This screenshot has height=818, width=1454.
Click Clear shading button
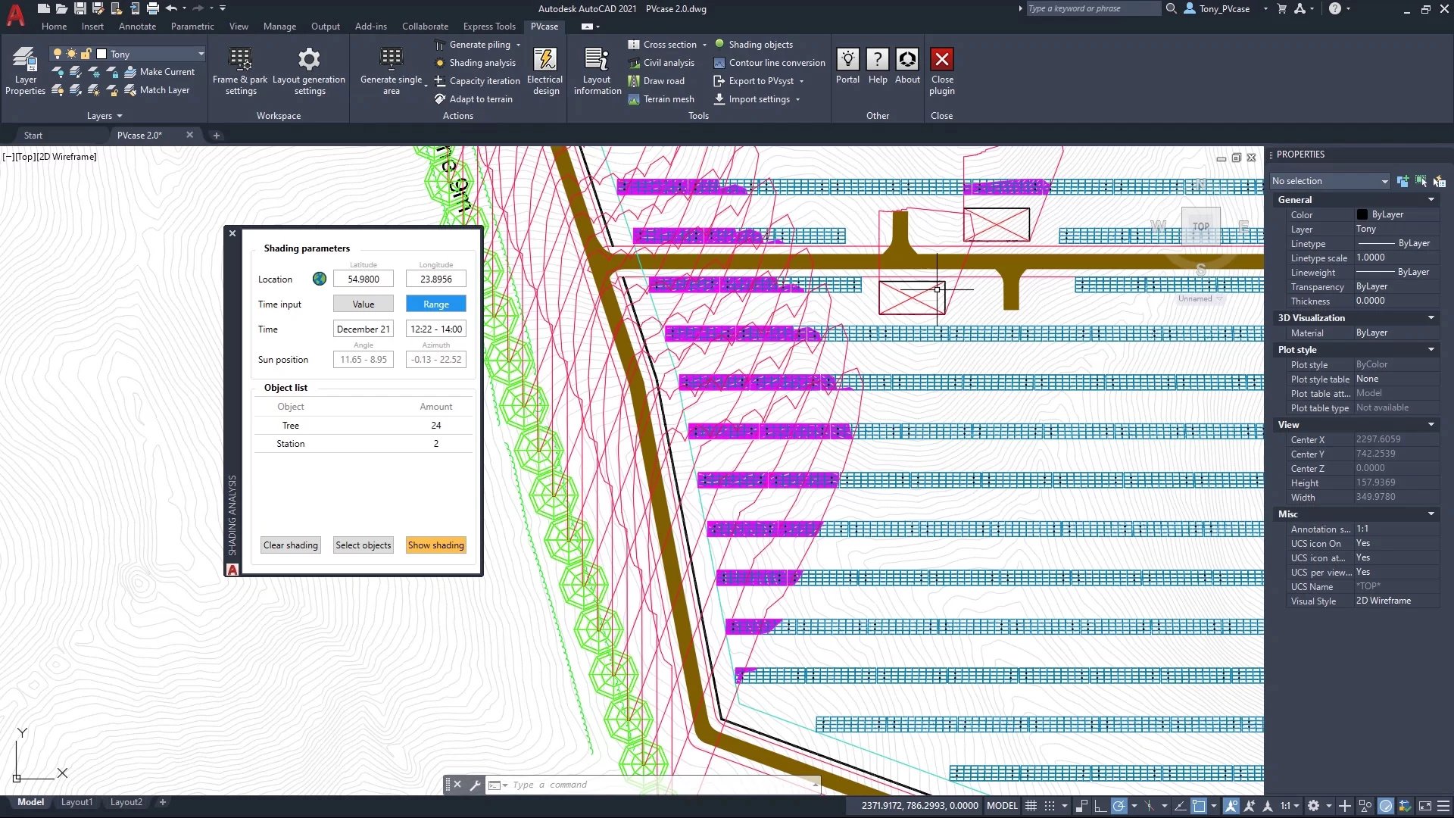291,545
